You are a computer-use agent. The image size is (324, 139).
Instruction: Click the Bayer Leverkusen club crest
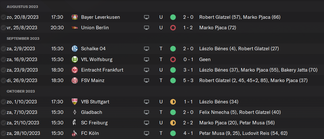pos(74,17)
